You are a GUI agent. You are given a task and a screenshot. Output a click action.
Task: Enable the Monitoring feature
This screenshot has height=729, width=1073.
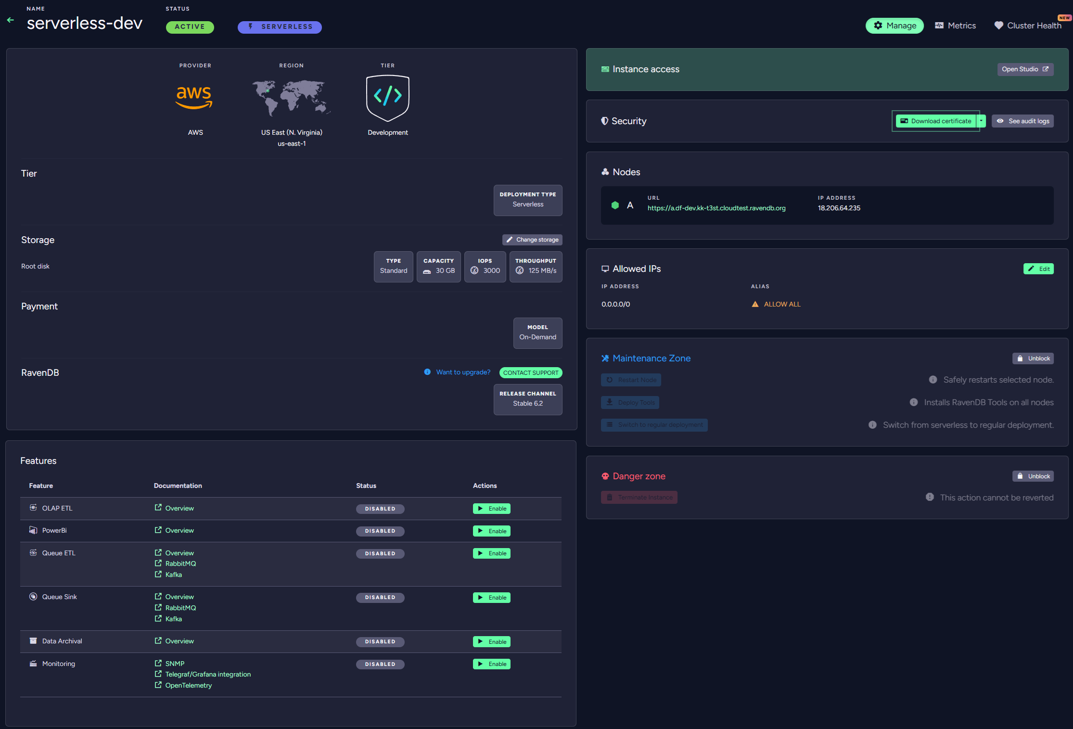point(492,664)
